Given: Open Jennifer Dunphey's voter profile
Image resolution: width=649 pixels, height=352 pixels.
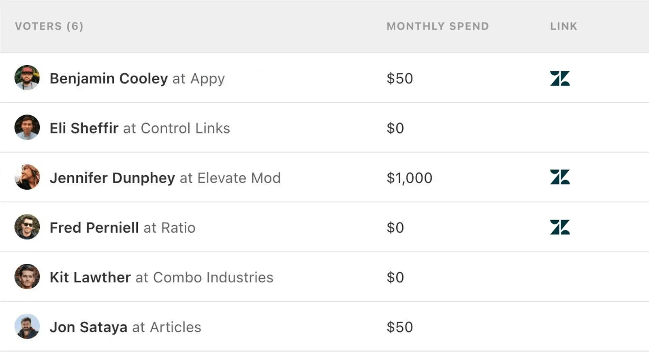Looking at the screenshot, I should pyautogui.click(x=112, y=177).
